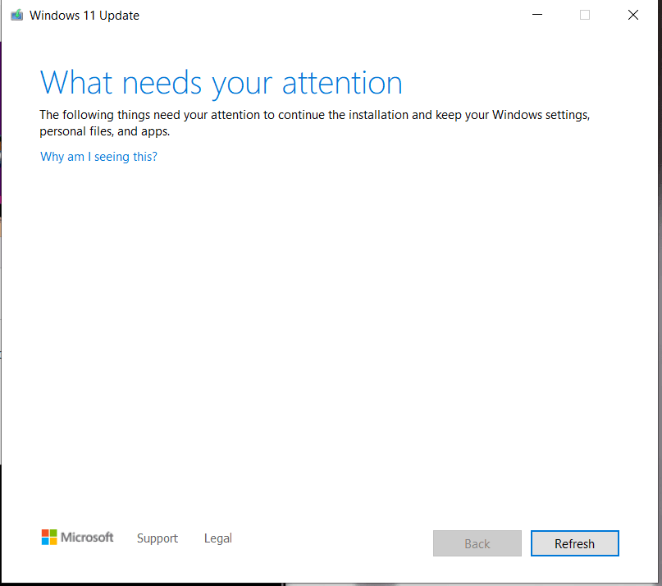Image resolution: width=662 pixels, height=586 pixels.
Task: Click the greyed-out Back button
Action: click(477, 543)
